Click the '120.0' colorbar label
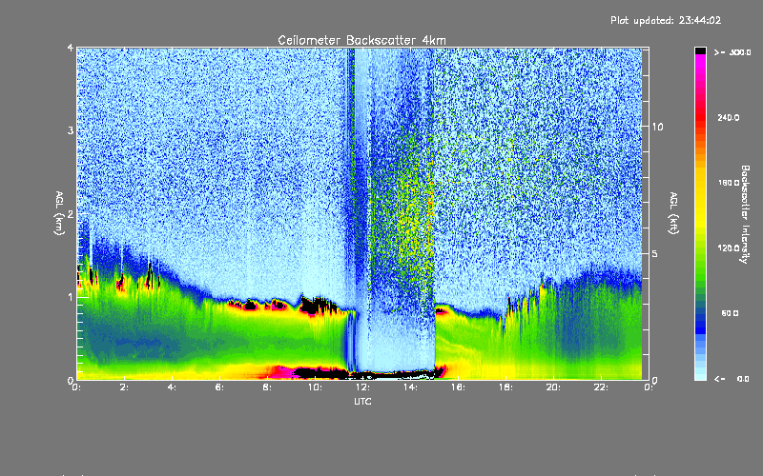The width and height of the screenshot is (763, 476). pyautogui.click(x=729, y=248)
